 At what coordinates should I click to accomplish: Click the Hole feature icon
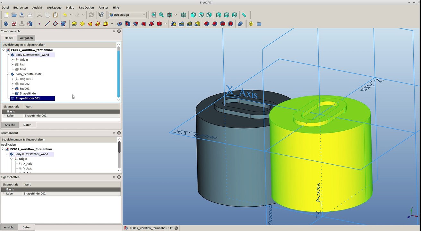pos(128,24)
